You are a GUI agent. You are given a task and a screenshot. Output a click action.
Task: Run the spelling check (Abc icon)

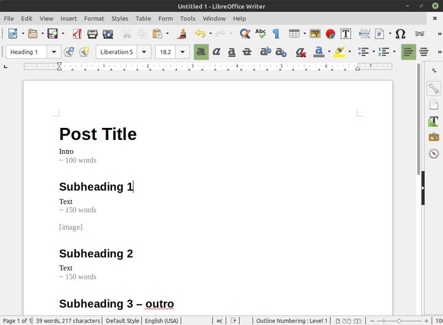coord(261,34)
